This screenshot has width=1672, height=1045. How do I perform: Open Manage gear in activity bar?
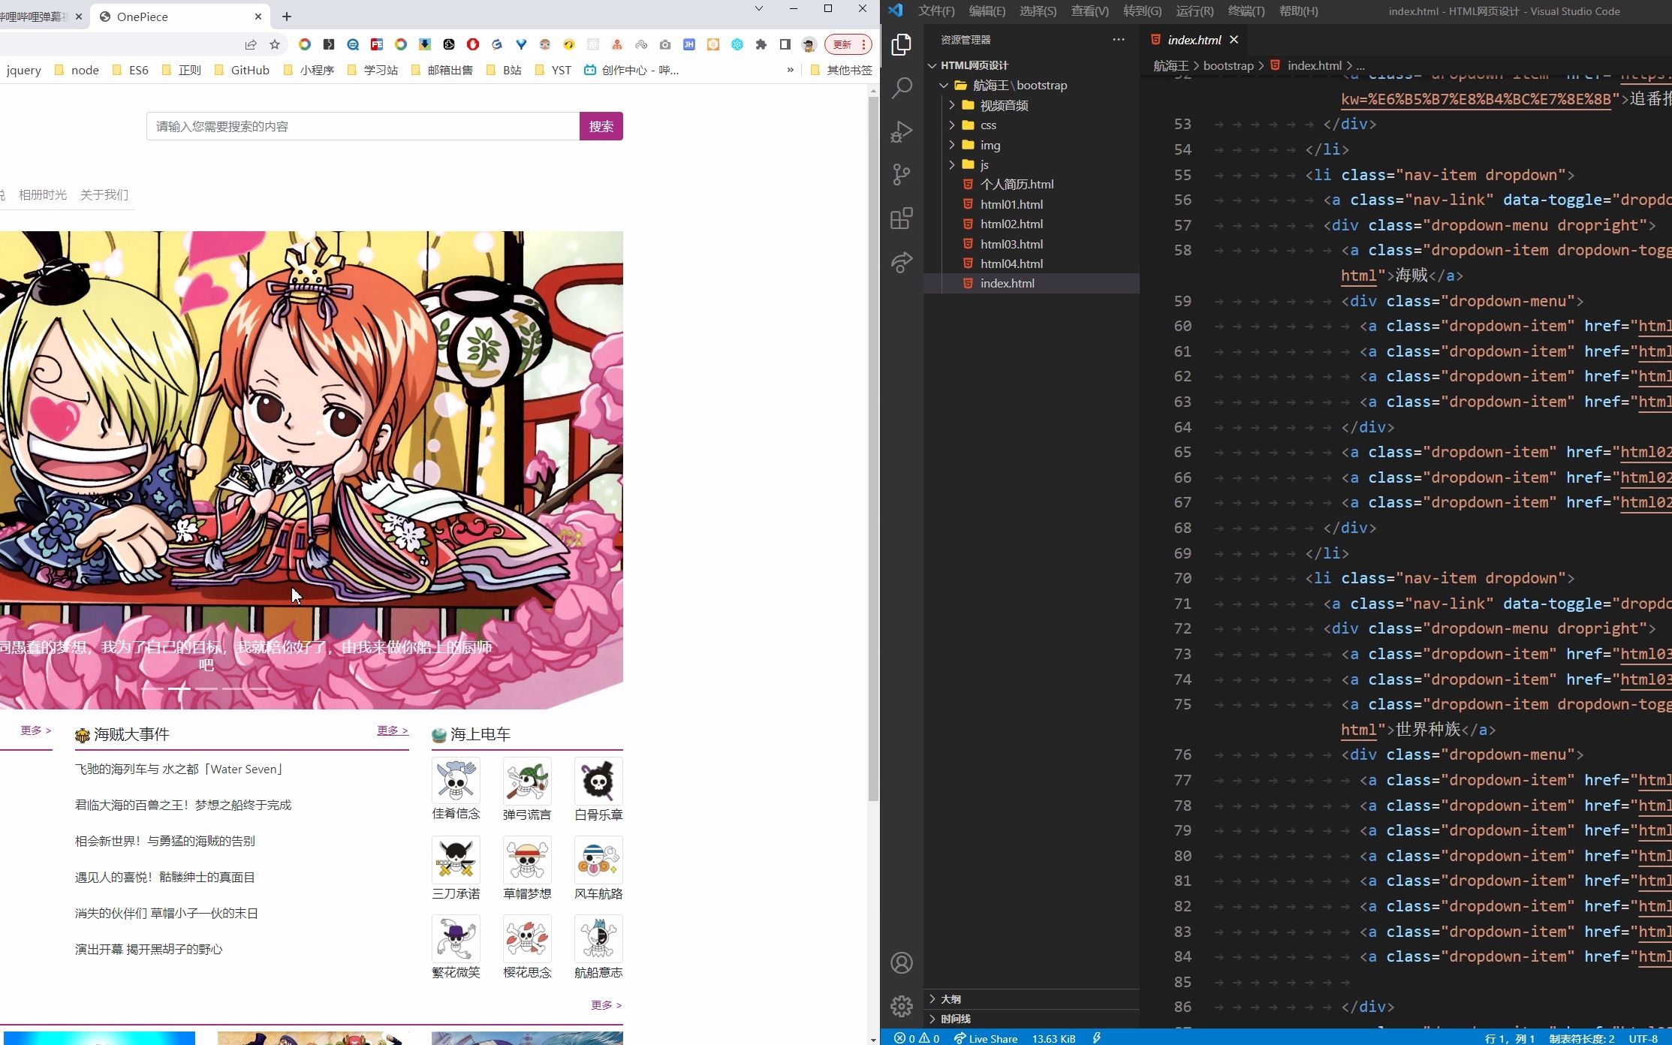901,1005
